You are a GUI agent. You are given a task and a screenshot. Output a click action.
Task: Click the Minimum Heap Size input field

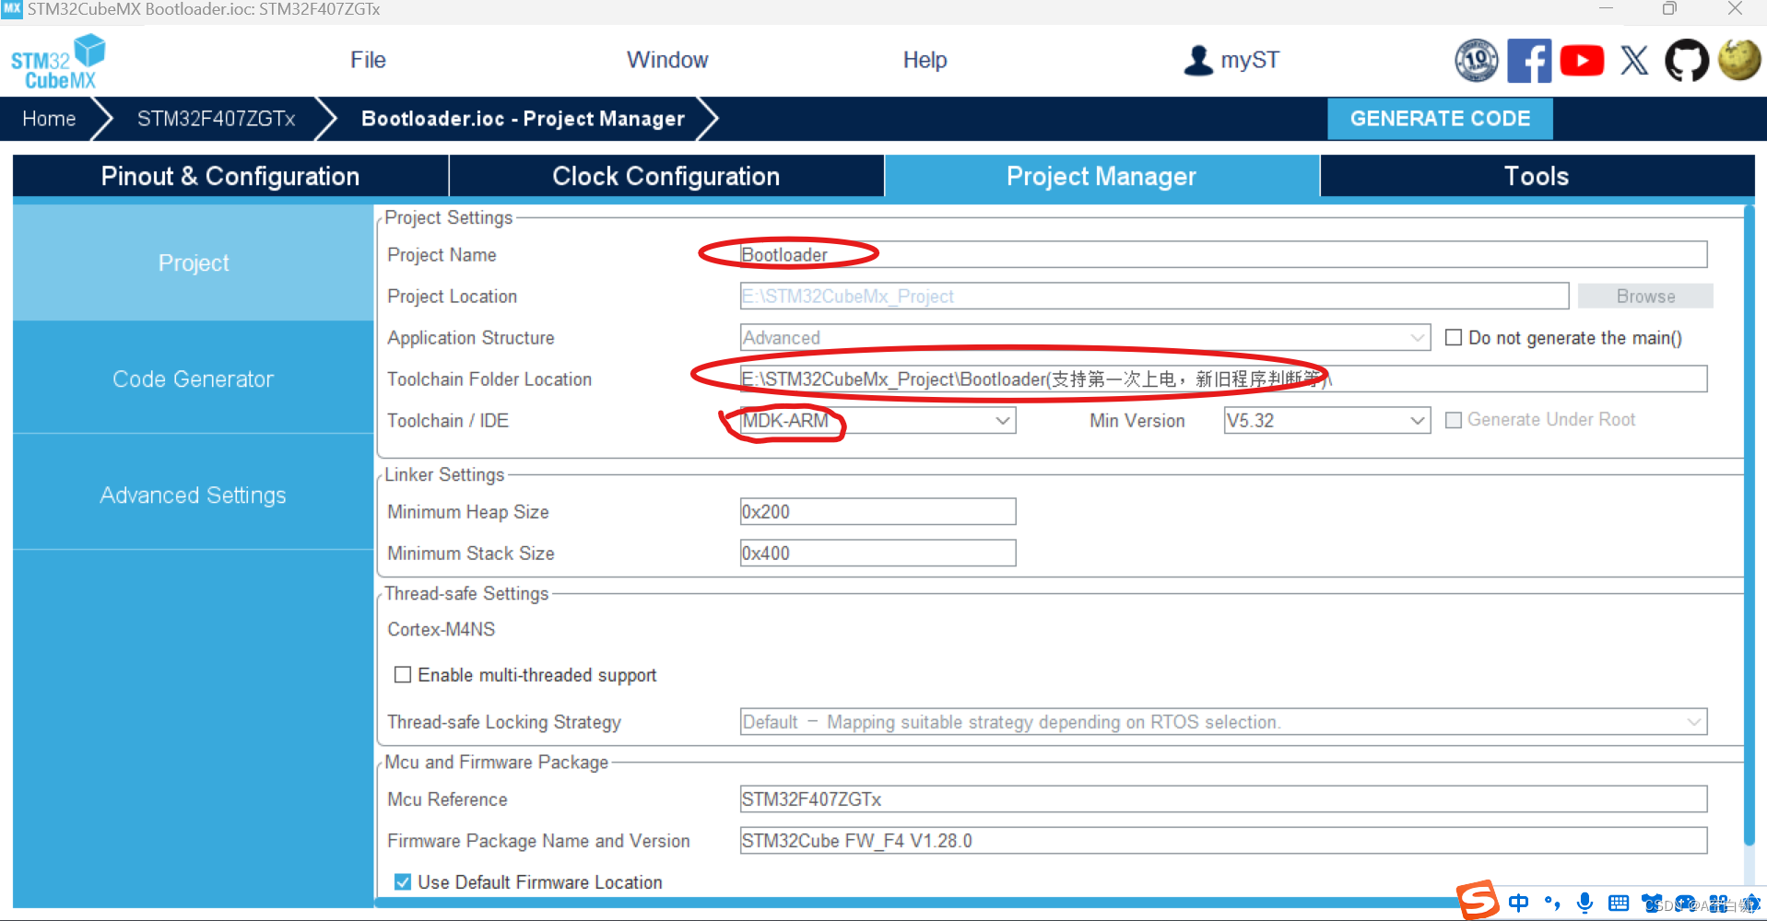click(x=877, y=511)
